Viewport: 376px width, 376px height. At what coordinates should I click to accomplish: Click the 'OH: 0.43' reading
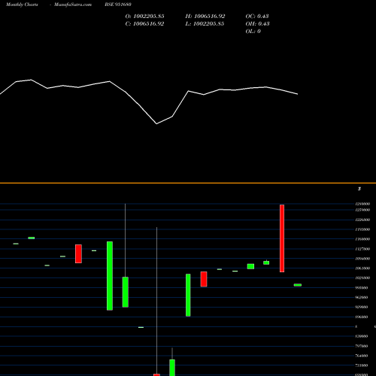click(257, 24)
